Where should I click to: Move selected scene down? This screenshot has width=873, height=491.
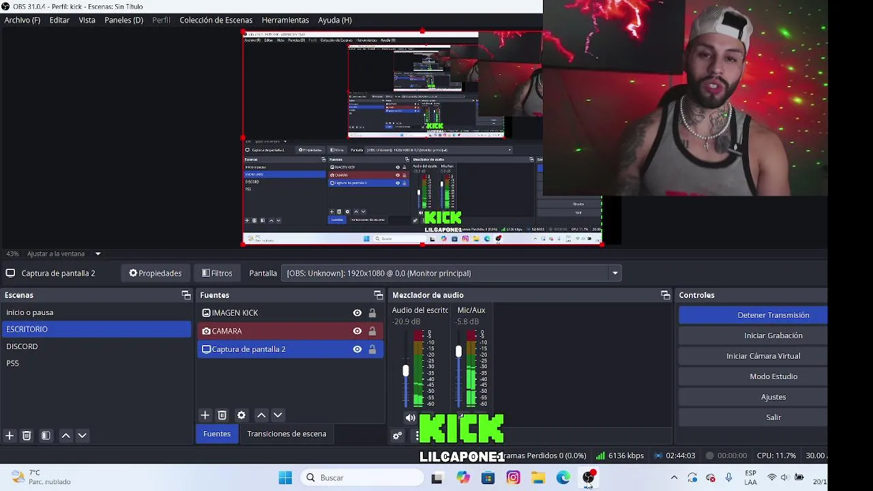click(x=82, y=435)
